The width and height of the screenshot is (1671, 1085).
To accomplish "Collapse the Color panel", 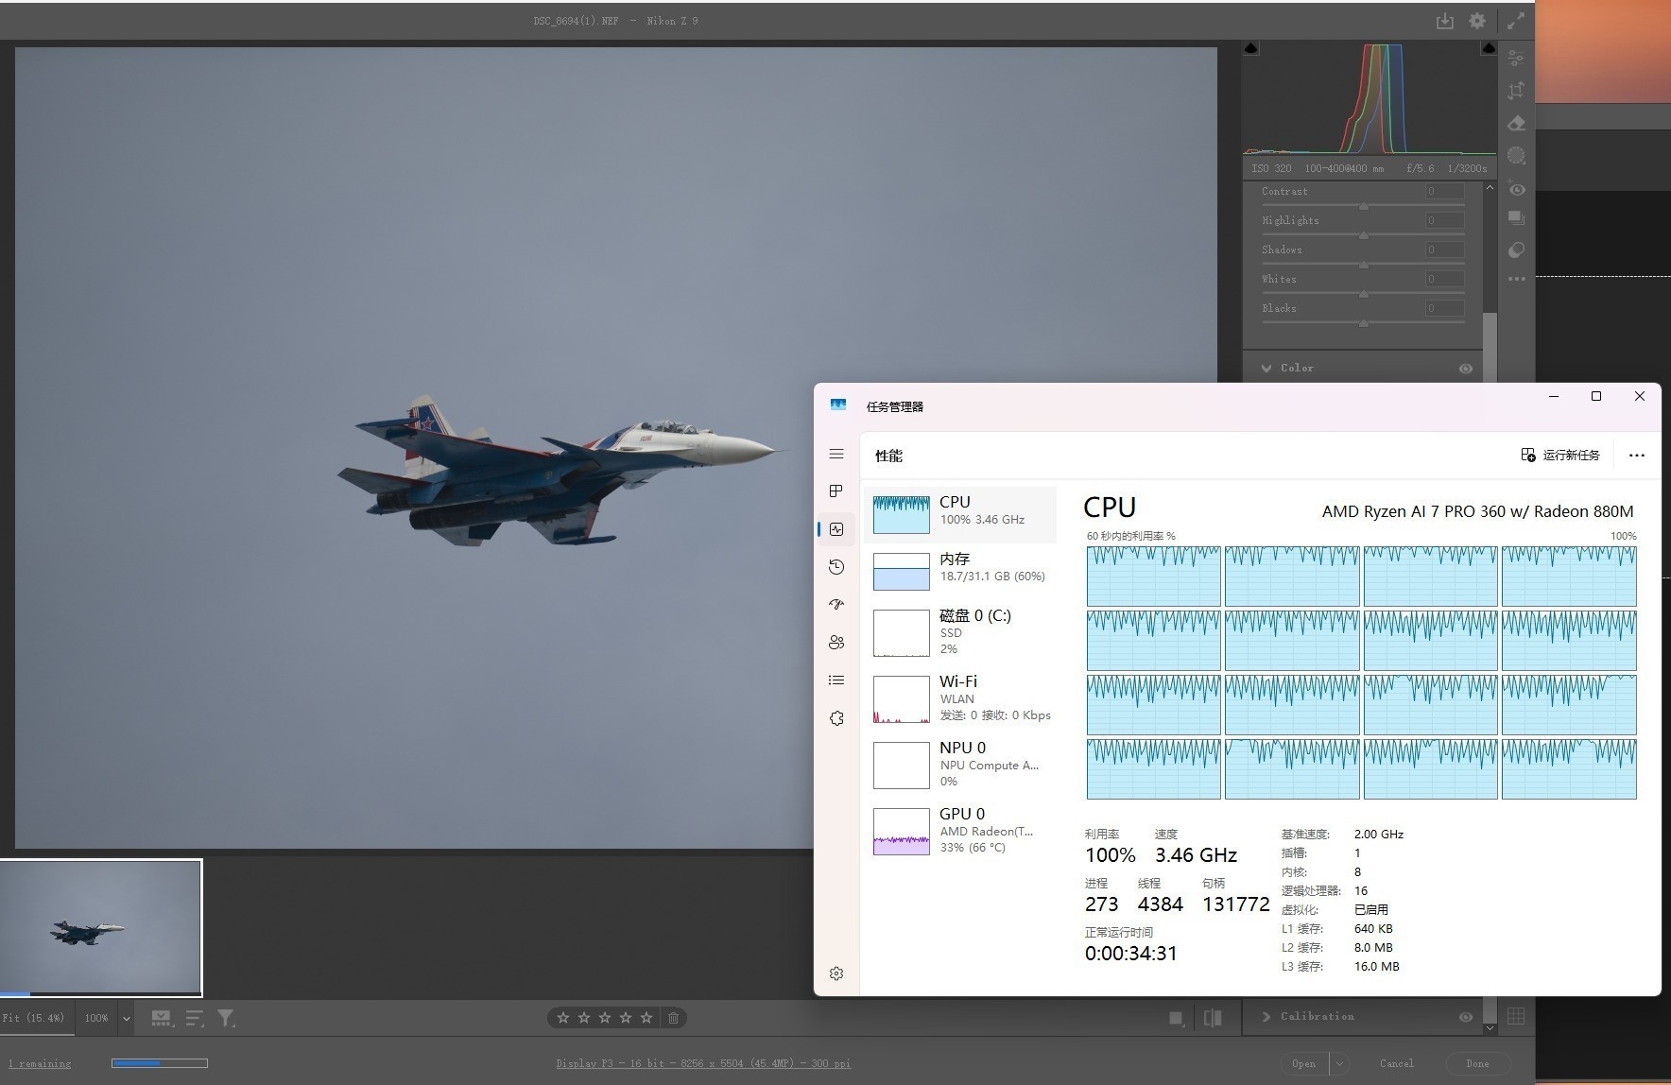I will tap(1266, 369).
